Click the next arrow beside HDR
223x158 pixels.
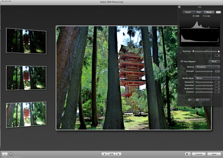(119, 154)
